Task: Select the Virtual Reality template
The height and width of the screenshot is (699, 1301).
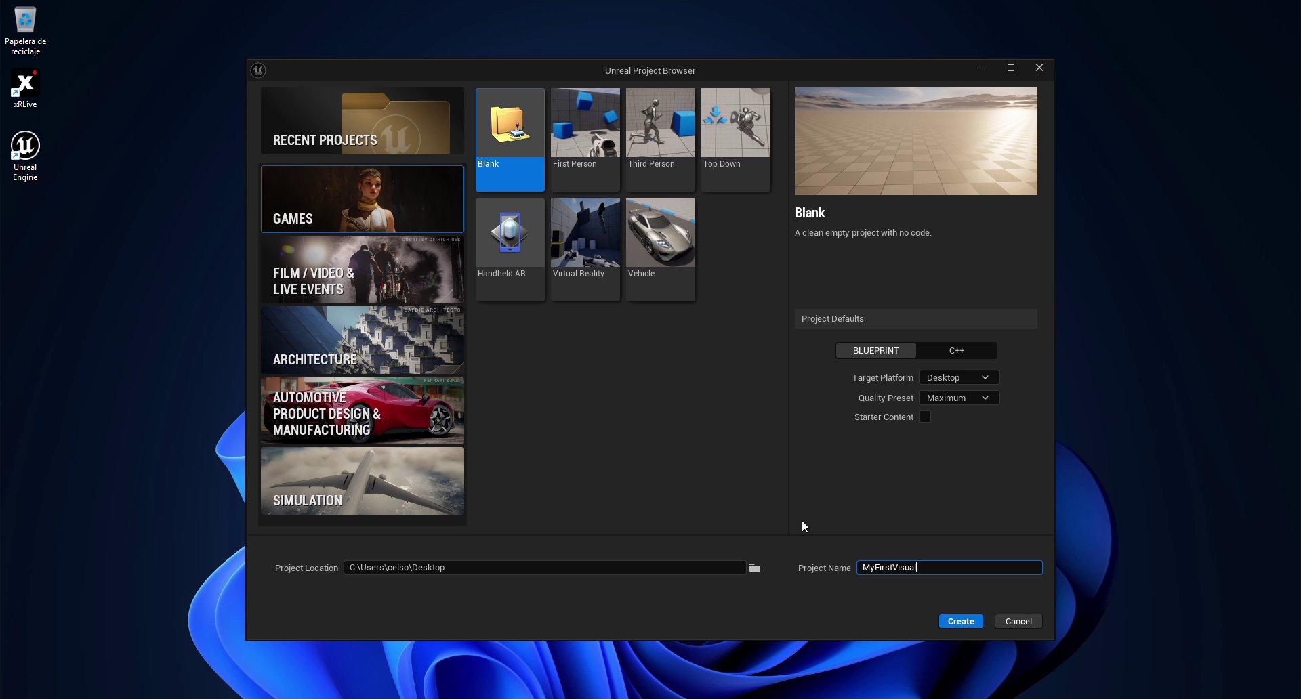Action: tap(585, 249)
